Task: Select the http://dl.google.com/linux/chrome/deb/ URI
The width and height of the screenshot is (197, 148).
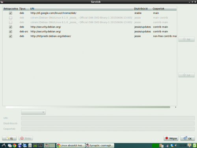Action: tap(53, 13)
